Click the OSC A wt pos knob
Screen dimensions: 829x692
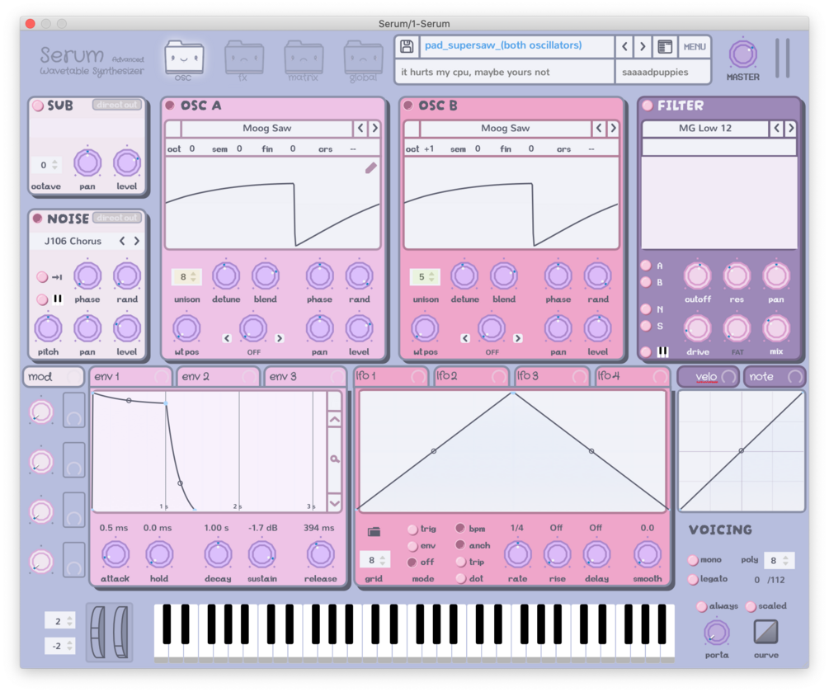186,328
